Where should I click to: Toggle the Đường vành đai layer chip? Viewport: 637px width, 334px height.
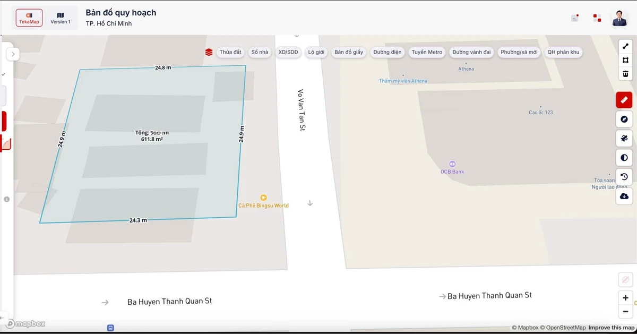pyautogui.click(x=472, y=52)
